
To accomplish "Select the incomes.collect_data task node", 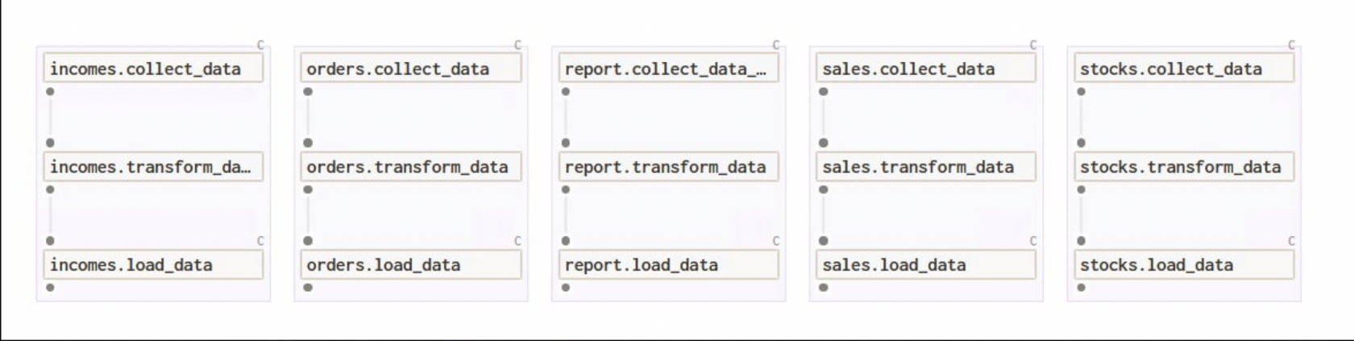I will point(153,69).
